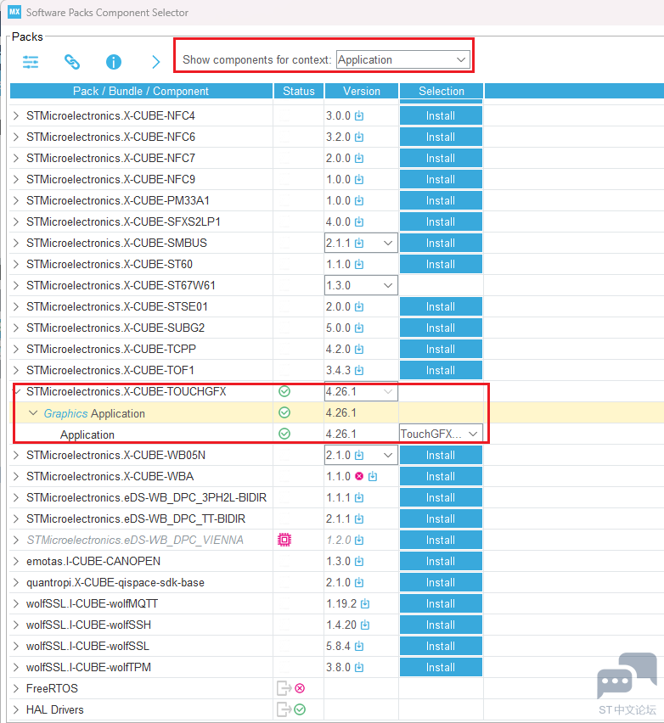Viewport: 664px width, 723px height.
Task: Click the green check status of X-CUBE-TOUCHGFX
Action: 284,391
